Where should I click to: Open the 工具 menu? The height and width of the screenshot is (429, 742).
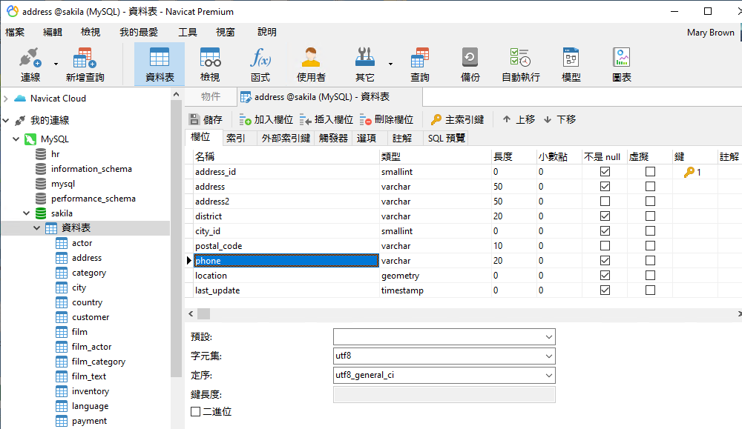coord(187,32)
